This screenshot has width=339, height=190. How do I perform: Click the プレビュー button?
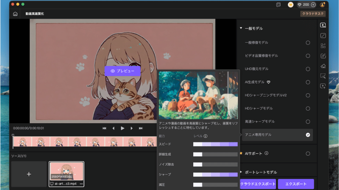[122, 71]
